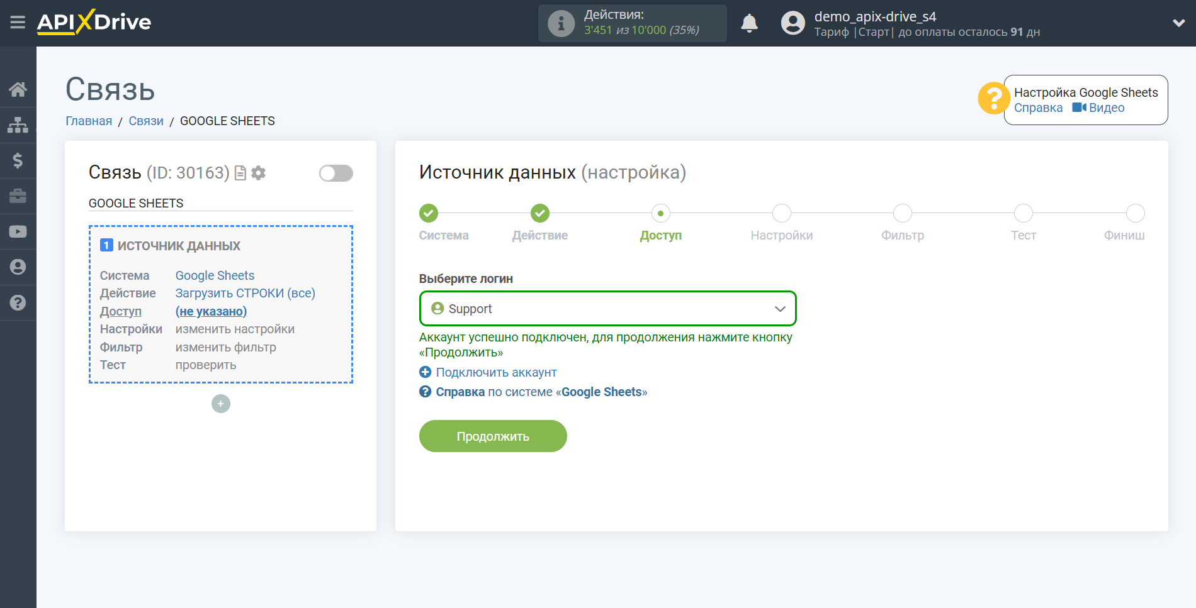Open help question icon in sidebar
Screen dimensions: 1196x608
tap(18, 302)
